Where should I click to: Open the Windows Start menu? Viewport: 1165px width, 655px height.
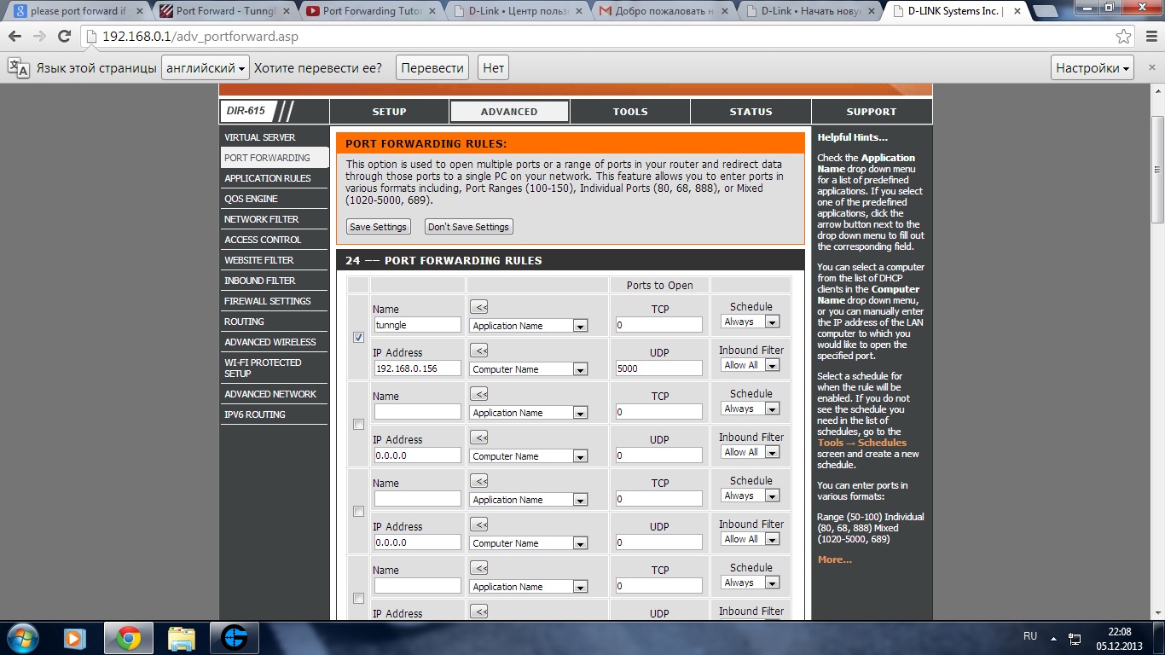[21, 637]
